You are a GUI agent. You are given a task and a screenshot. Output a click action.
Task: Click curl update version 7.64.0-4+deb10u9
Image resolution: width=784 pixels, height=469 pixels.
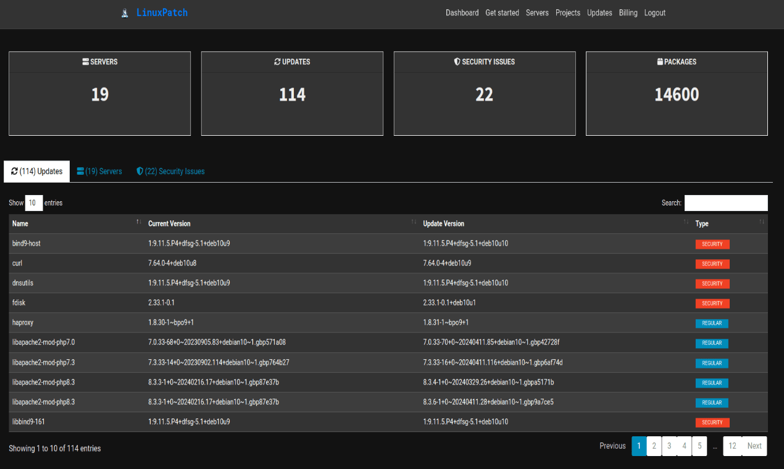pyautogui.click(x=447, y=263)
